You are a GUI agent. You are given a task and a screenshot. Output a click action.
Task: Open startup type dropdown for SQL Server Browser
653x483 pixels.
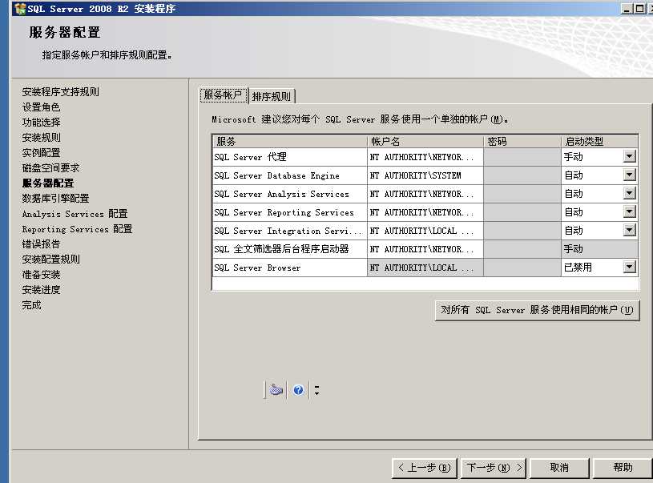click(x=629, y=267)
